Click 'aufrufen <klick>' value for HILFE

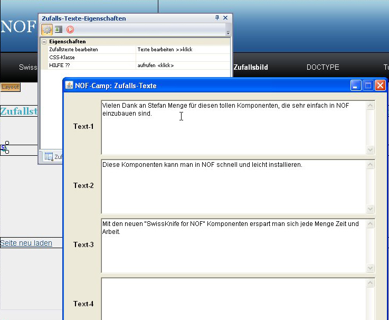(x=183, y=65)
